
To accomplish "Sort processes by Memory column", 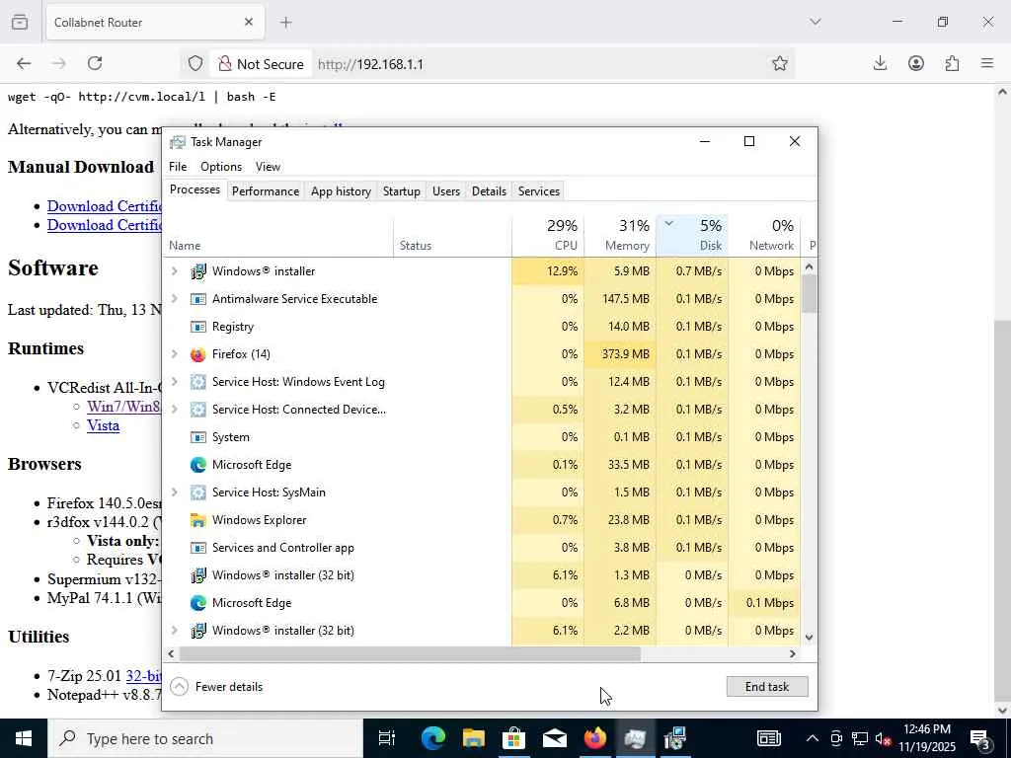I will coord(620,235).
